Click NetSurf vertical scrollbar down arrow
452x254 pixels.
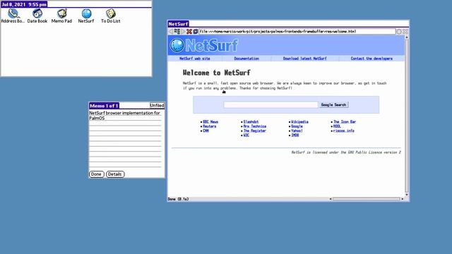407,195
